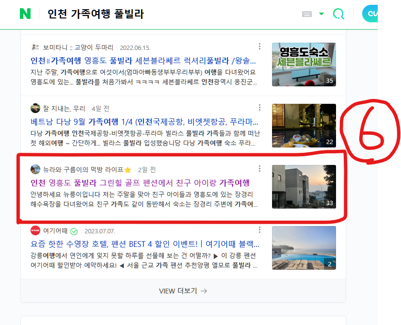This screenshot has width=401, height=325.
Task: Open the 보미타니 blog profile avatar
Action: point(35,48)
